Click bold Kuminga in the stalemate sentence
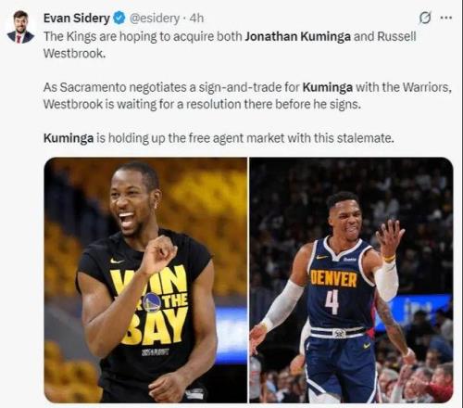 69,138
